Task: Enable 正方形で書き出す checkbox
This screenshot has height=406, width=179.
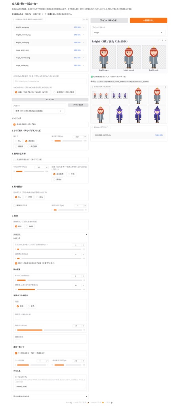Action: tap(15, 160)
